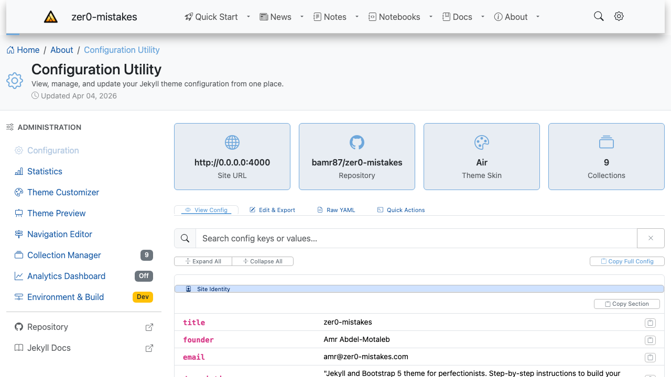This screenshot has height=377, width=671.
Task: Clear the config search with X button
Action: coord(651,238)
